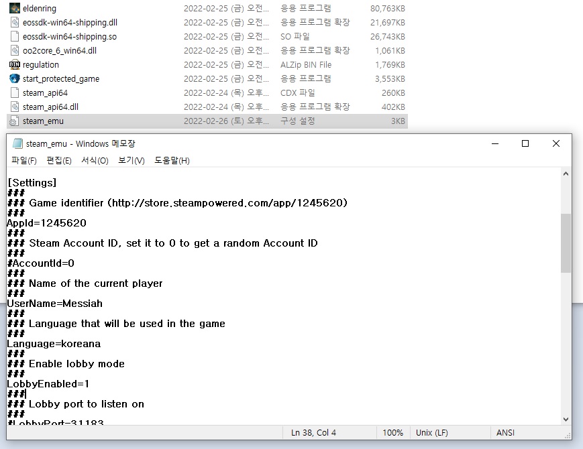Click the 구성 설정 type cell
The image size is (583, 449).
pos(297,121)
